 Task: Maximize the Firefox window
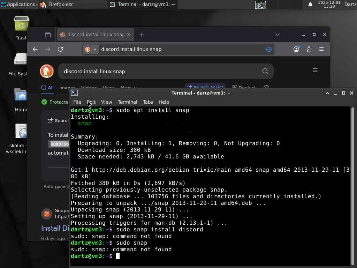(314, 35)
